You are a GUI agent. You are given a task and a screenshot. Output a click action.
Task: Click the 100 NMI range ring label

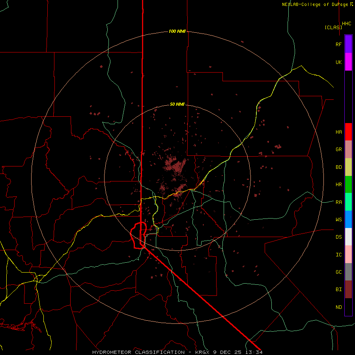pyautogui.click(x=177, y=31)
